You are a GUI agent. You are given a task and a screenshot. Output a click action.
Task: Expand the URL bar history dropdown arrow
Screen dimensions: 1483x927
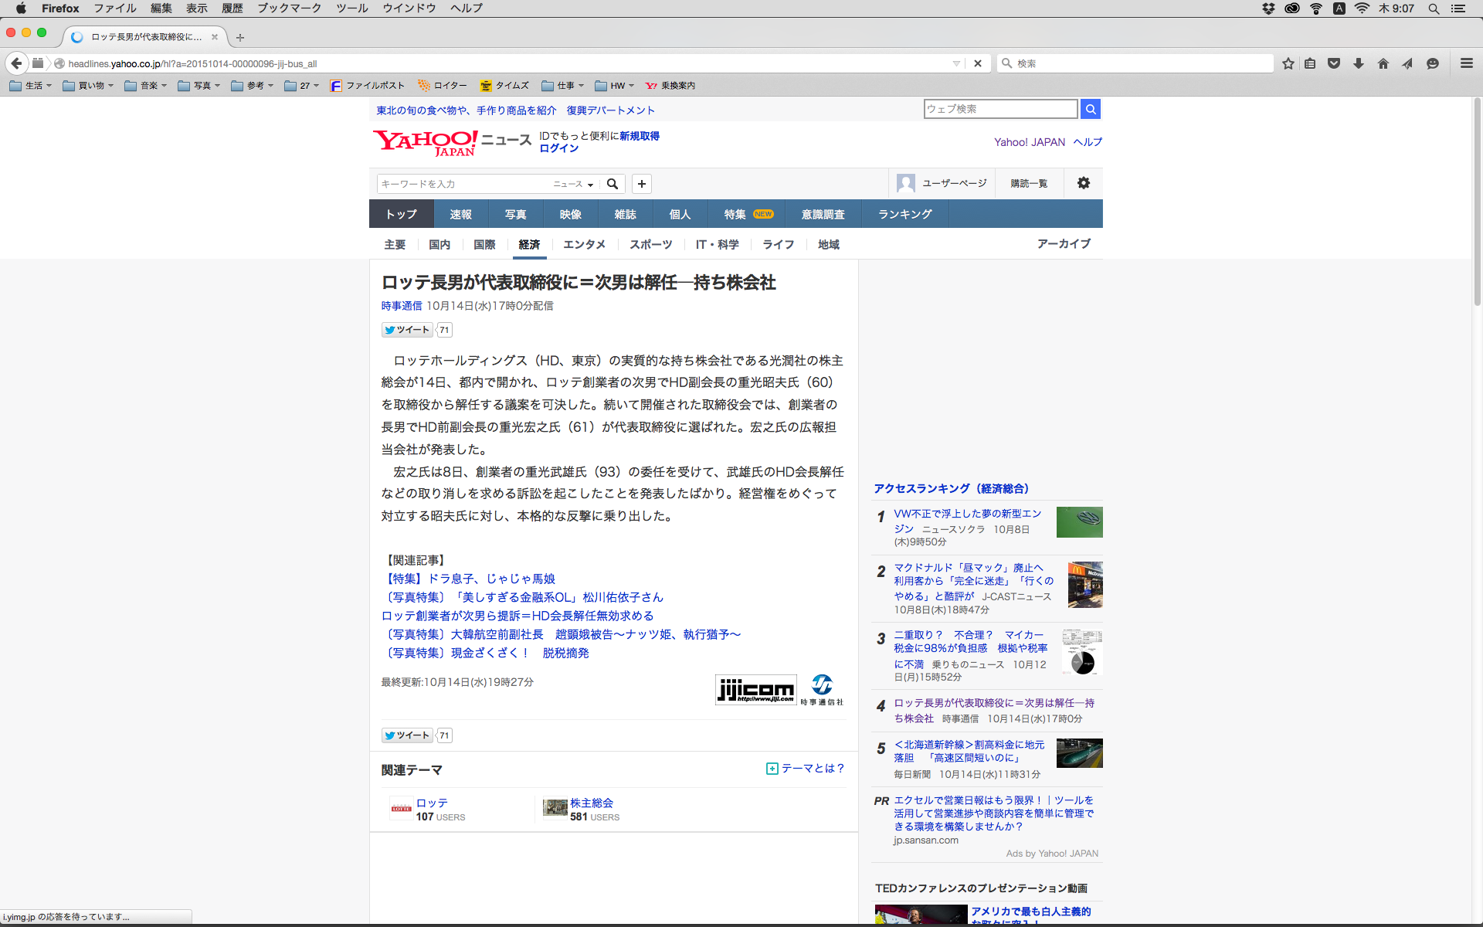(956, 63)
